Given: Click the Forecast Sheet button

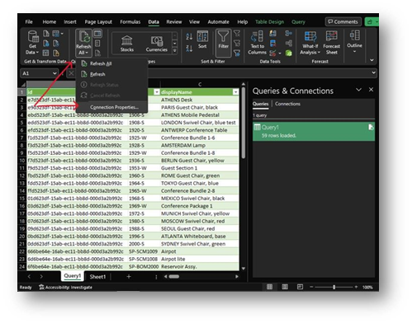Looking at the screenshot, I should click(331, 43).
